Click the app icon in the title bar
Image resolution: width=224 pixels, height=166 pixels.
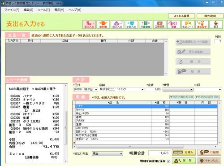pos(3,3)
